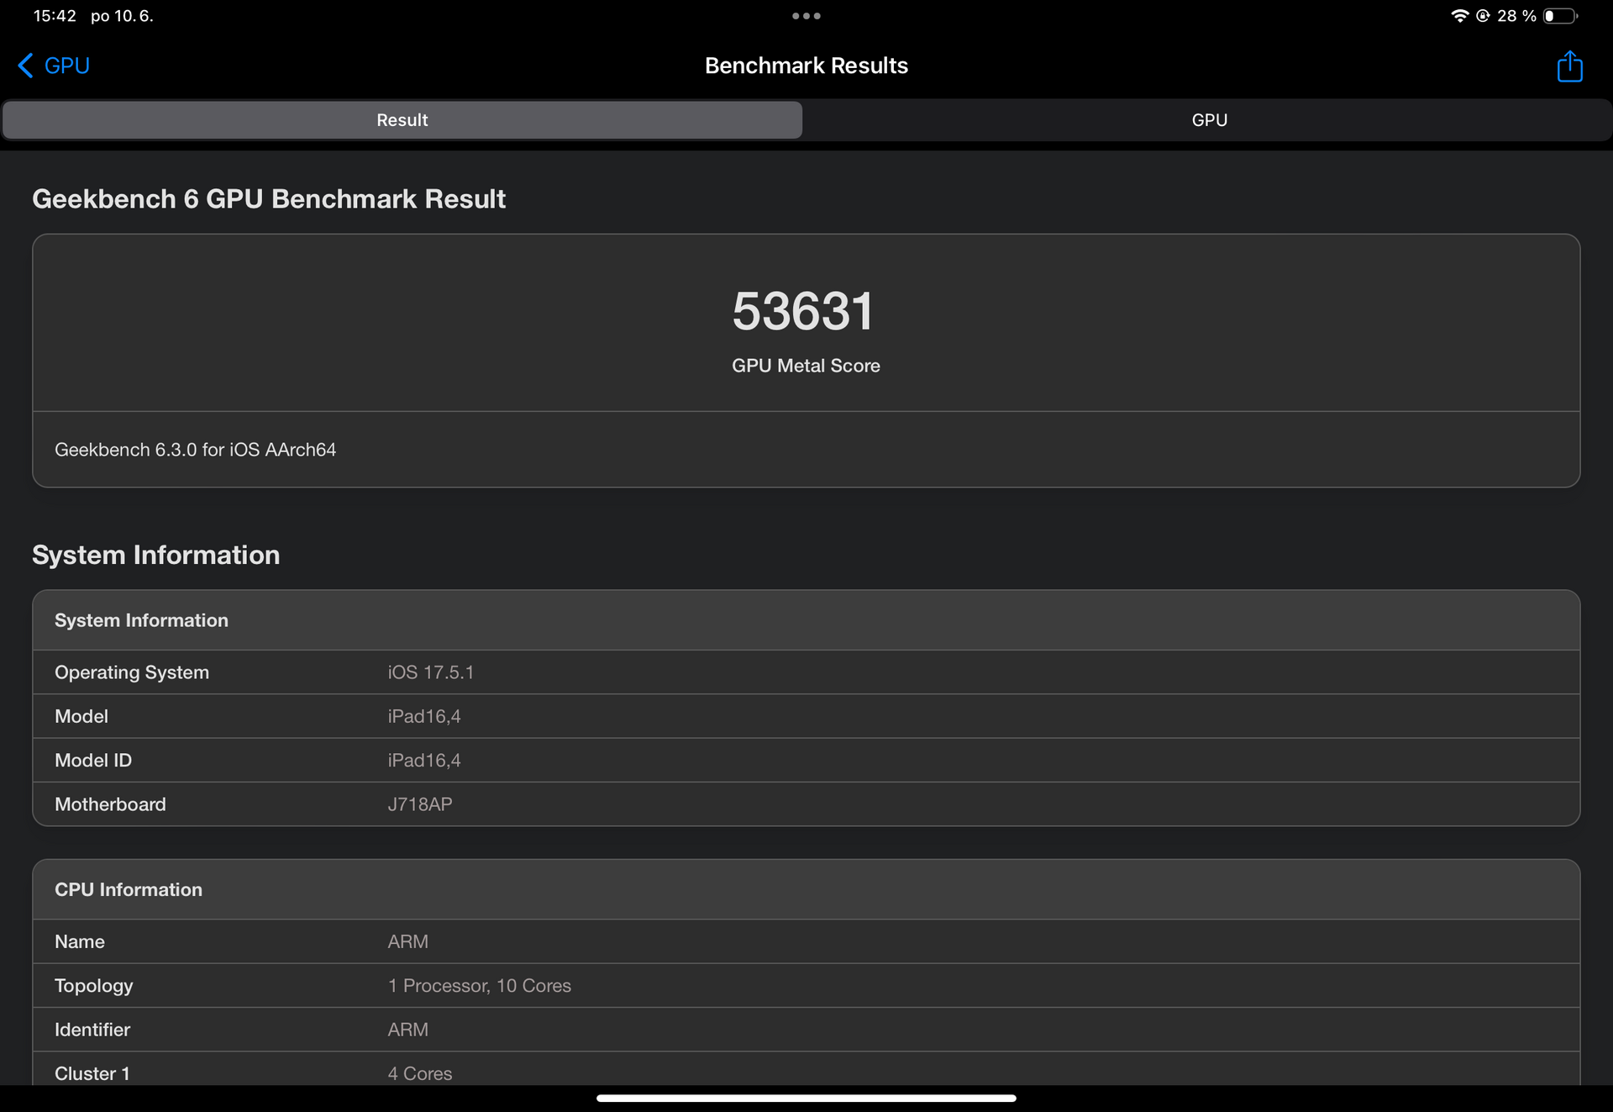Viewport: 1613px width, 1112px height.
Task: Tap the three-dot multitasking icon
Action: click(806, 15)
